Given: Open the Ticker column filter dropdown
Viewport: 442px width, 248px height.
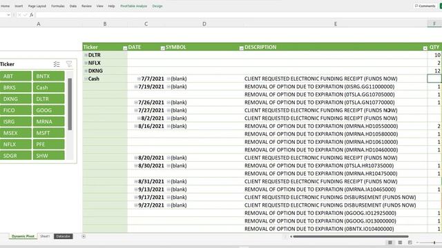Looking at the screenshot, I should (x=125, y=48).
